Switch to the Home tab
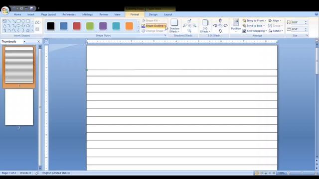Viewport: 319px width, 179px height. point(17,14)
